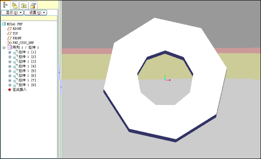Click the extrude icon of 拉伸 1 [1]
The image size is (261, 159).
click(x=15, y=52)
